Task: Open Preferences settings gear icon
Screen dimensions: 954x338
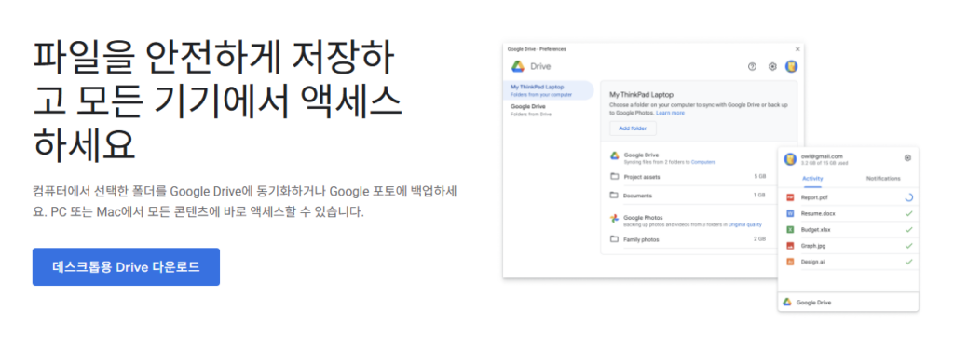Action: click(x=772, y=67)
